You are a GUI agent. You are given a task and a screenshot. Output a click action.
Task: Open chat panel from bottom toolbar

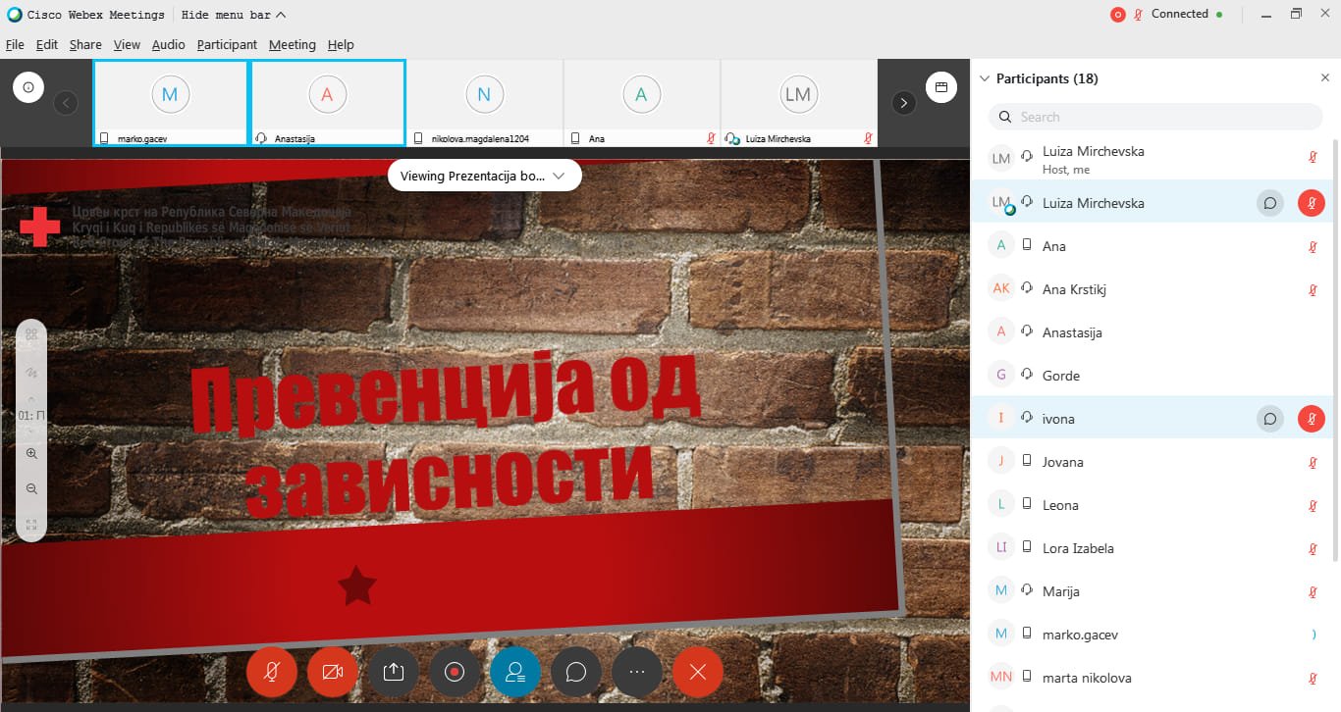click(576, 672)
